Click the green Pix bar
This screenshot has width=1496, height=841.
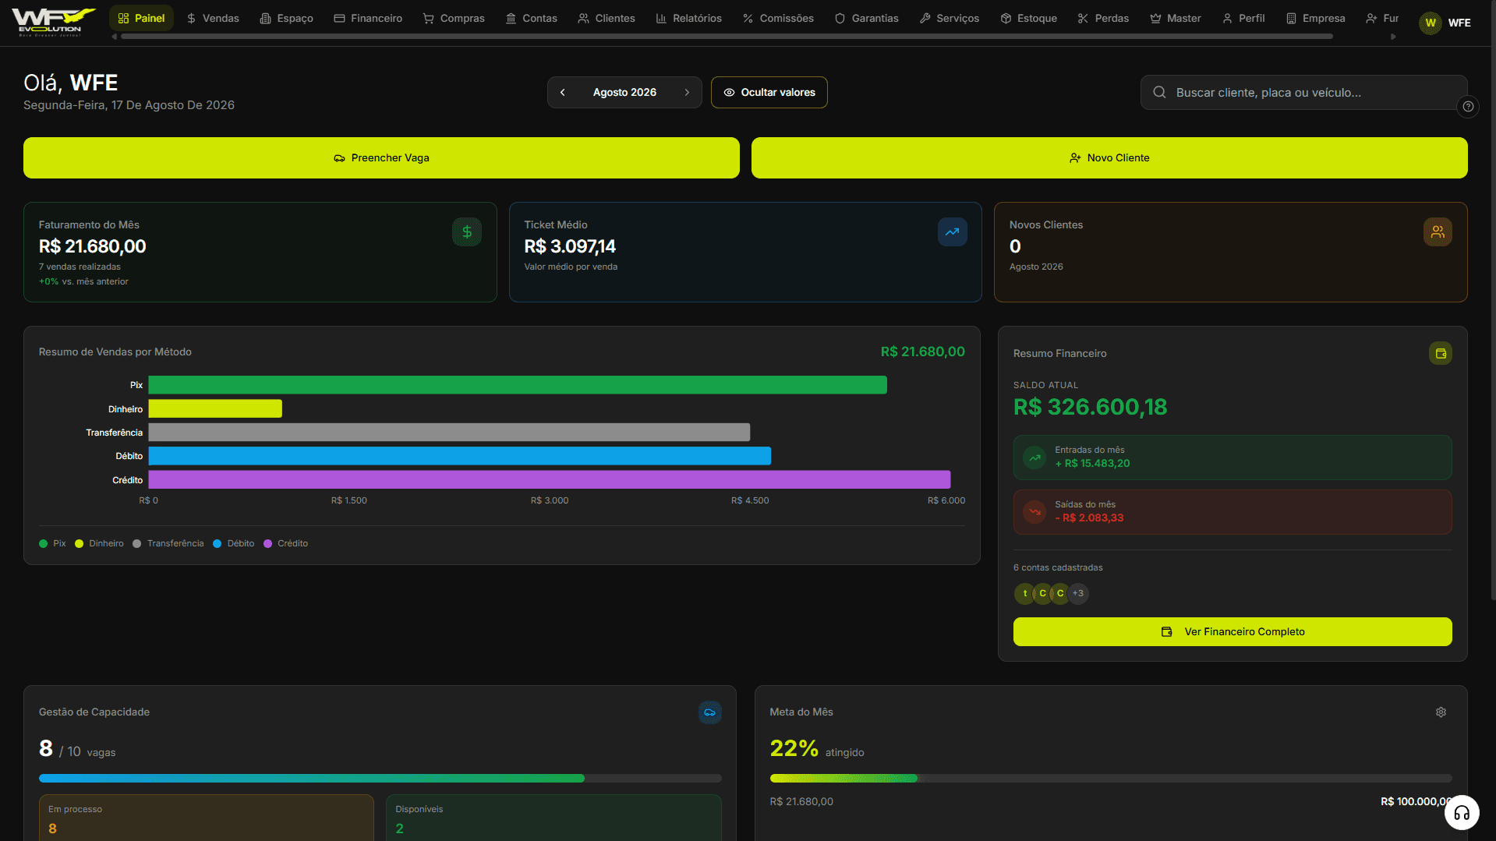[x=518, y=385]
